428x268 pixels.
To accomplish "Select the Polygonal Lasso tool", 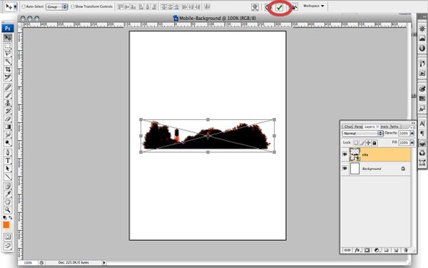I will tap(8, 54).
